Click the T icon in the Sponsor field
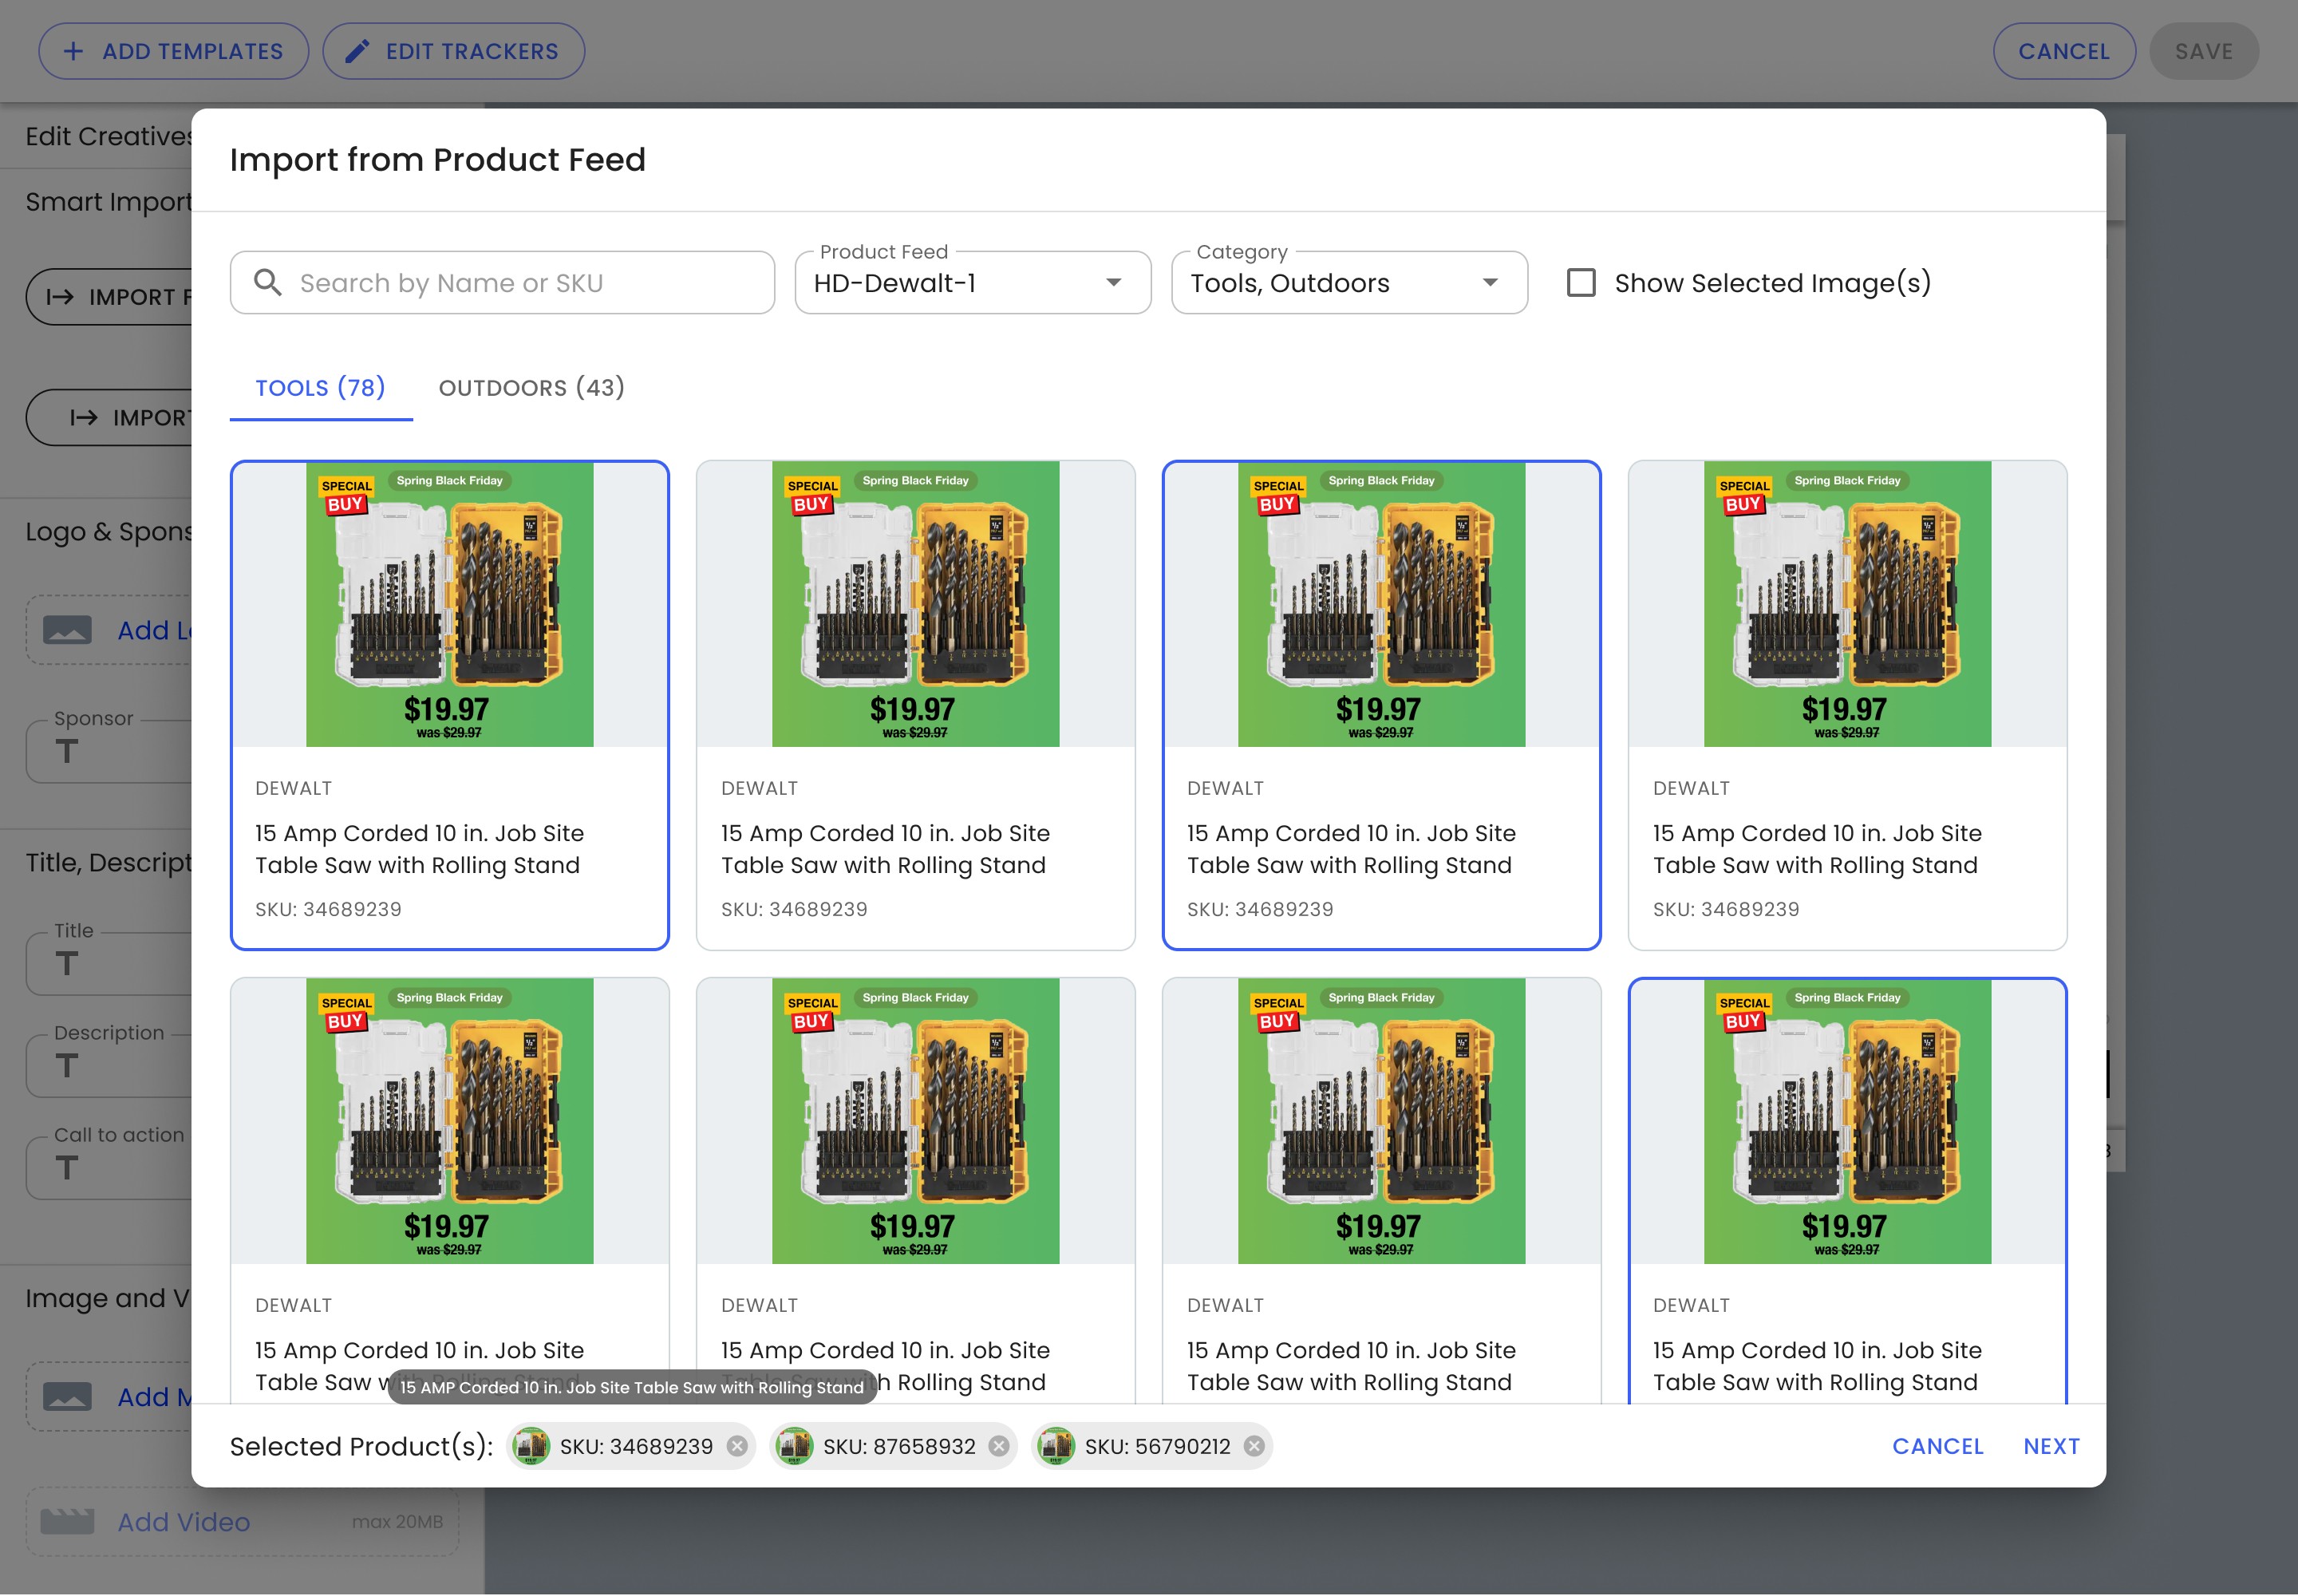The height and width of the screenshot is (1596, 2298). [x=67, y=751]
